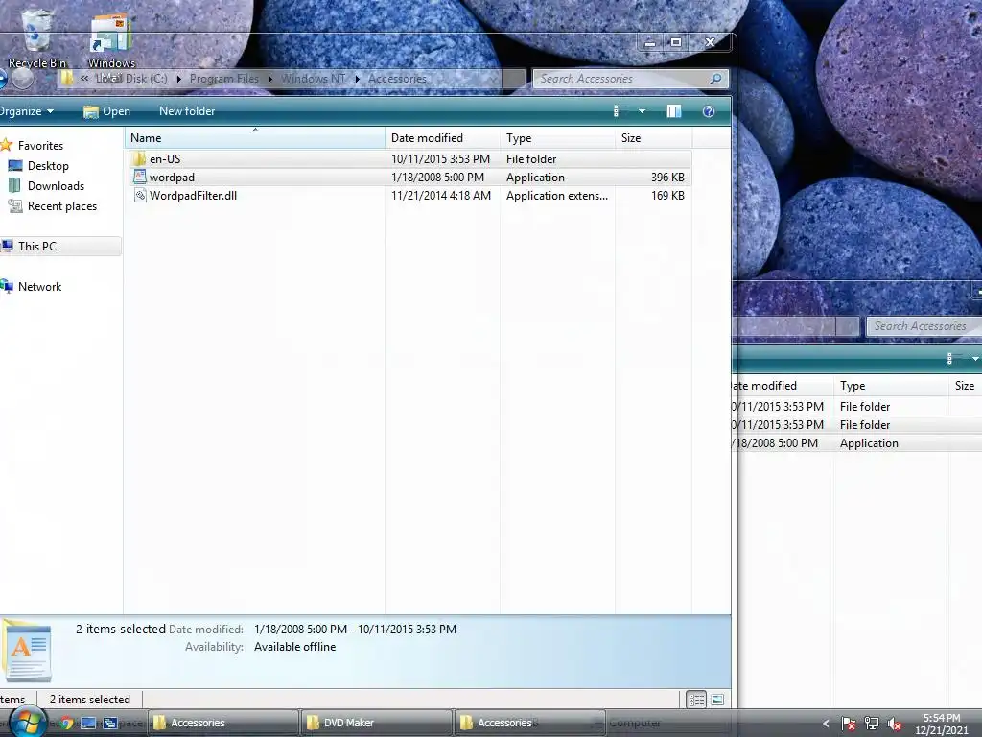
Task: Expand the Program Files breadcrumb arrow
Action: (270, 79)
